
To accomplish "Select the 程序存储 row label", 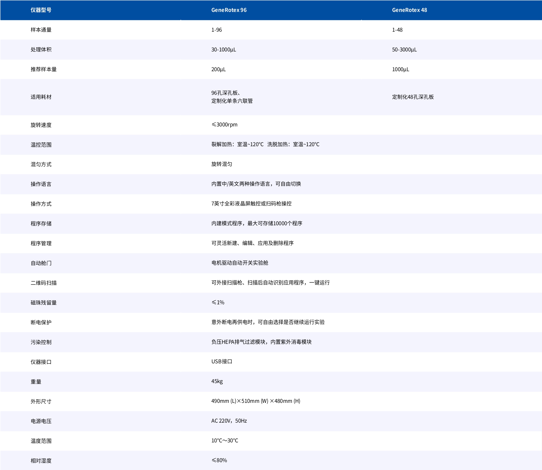I will point(41,224).
